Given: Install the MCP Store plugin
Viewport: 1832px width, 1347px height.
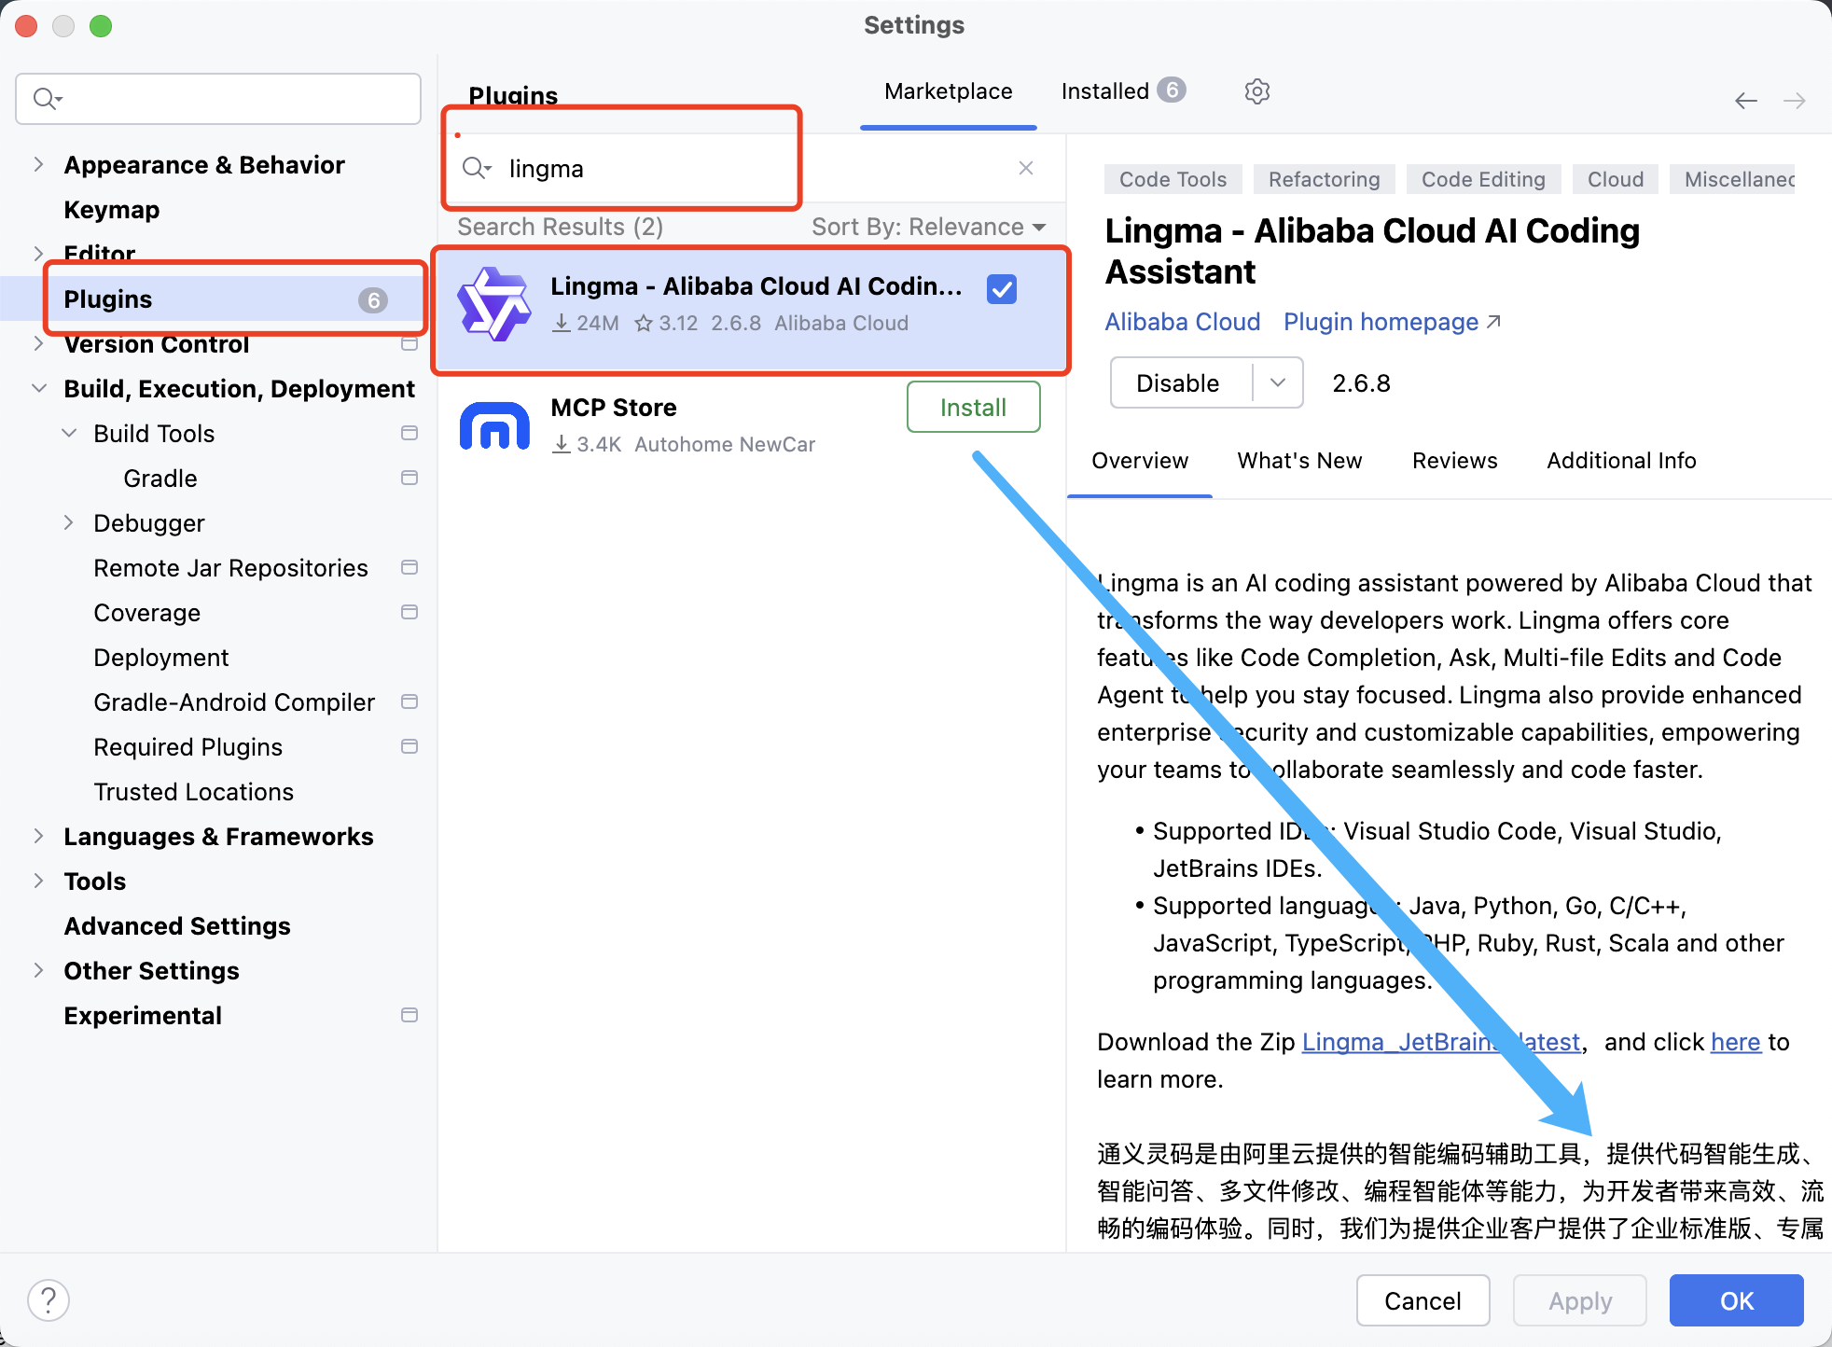Looking at the screenshot, I should point(973,407).
